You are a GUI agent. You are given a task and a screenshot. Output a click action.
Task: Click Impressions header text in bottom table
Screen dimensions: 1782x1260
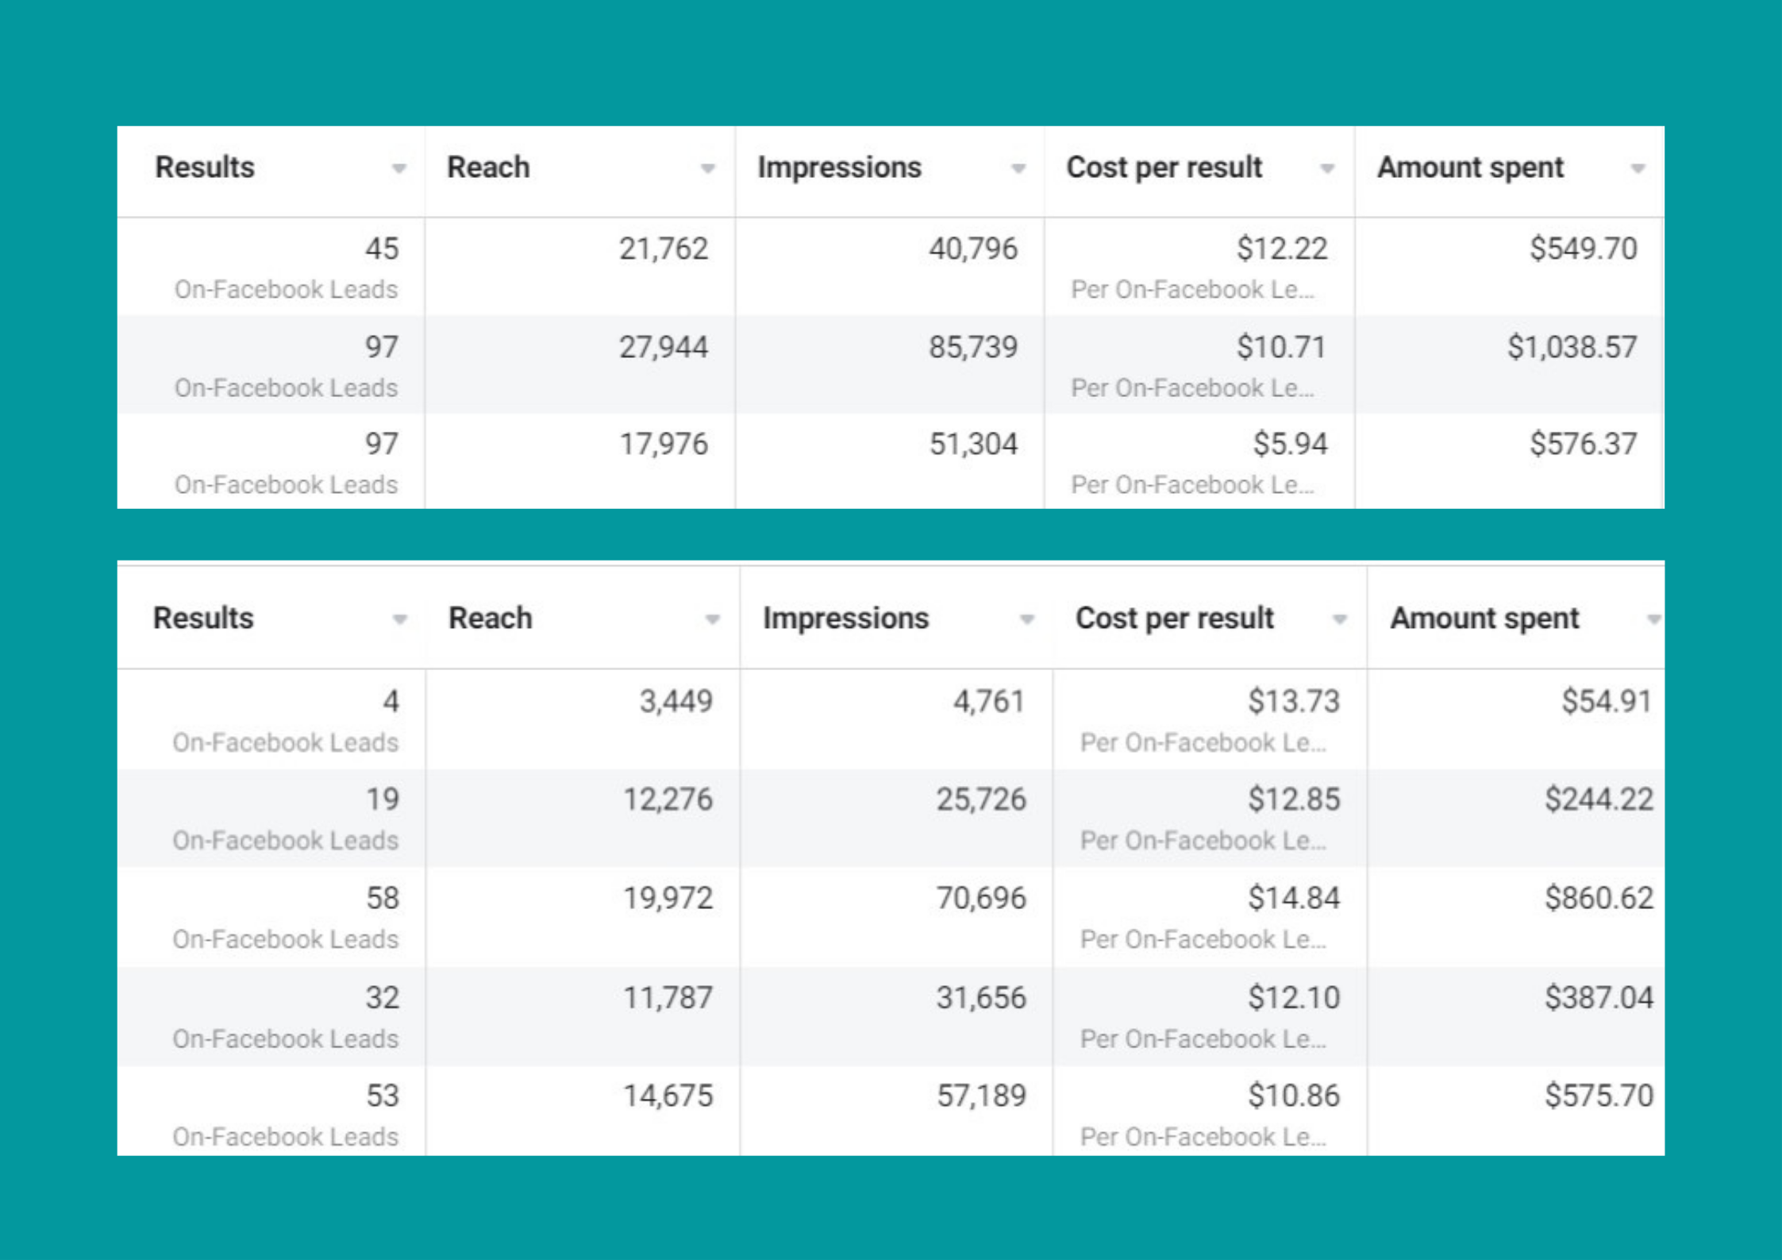point(845,618)
